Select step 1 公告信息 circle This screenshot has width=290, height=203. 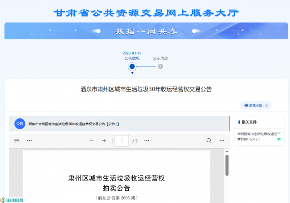[x=132, y=66]
